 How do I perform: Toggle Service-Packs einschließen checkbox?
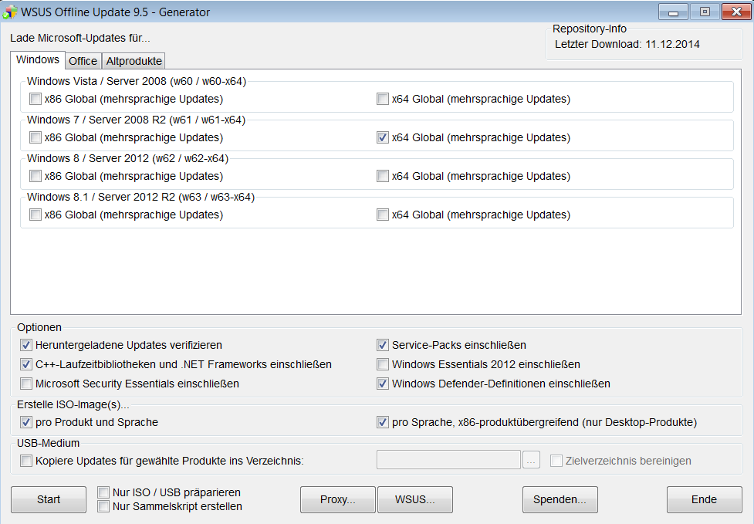tap(383, 345)
